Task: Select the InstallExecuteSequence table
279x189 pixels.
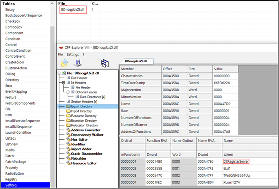Action: pos(25,121)
